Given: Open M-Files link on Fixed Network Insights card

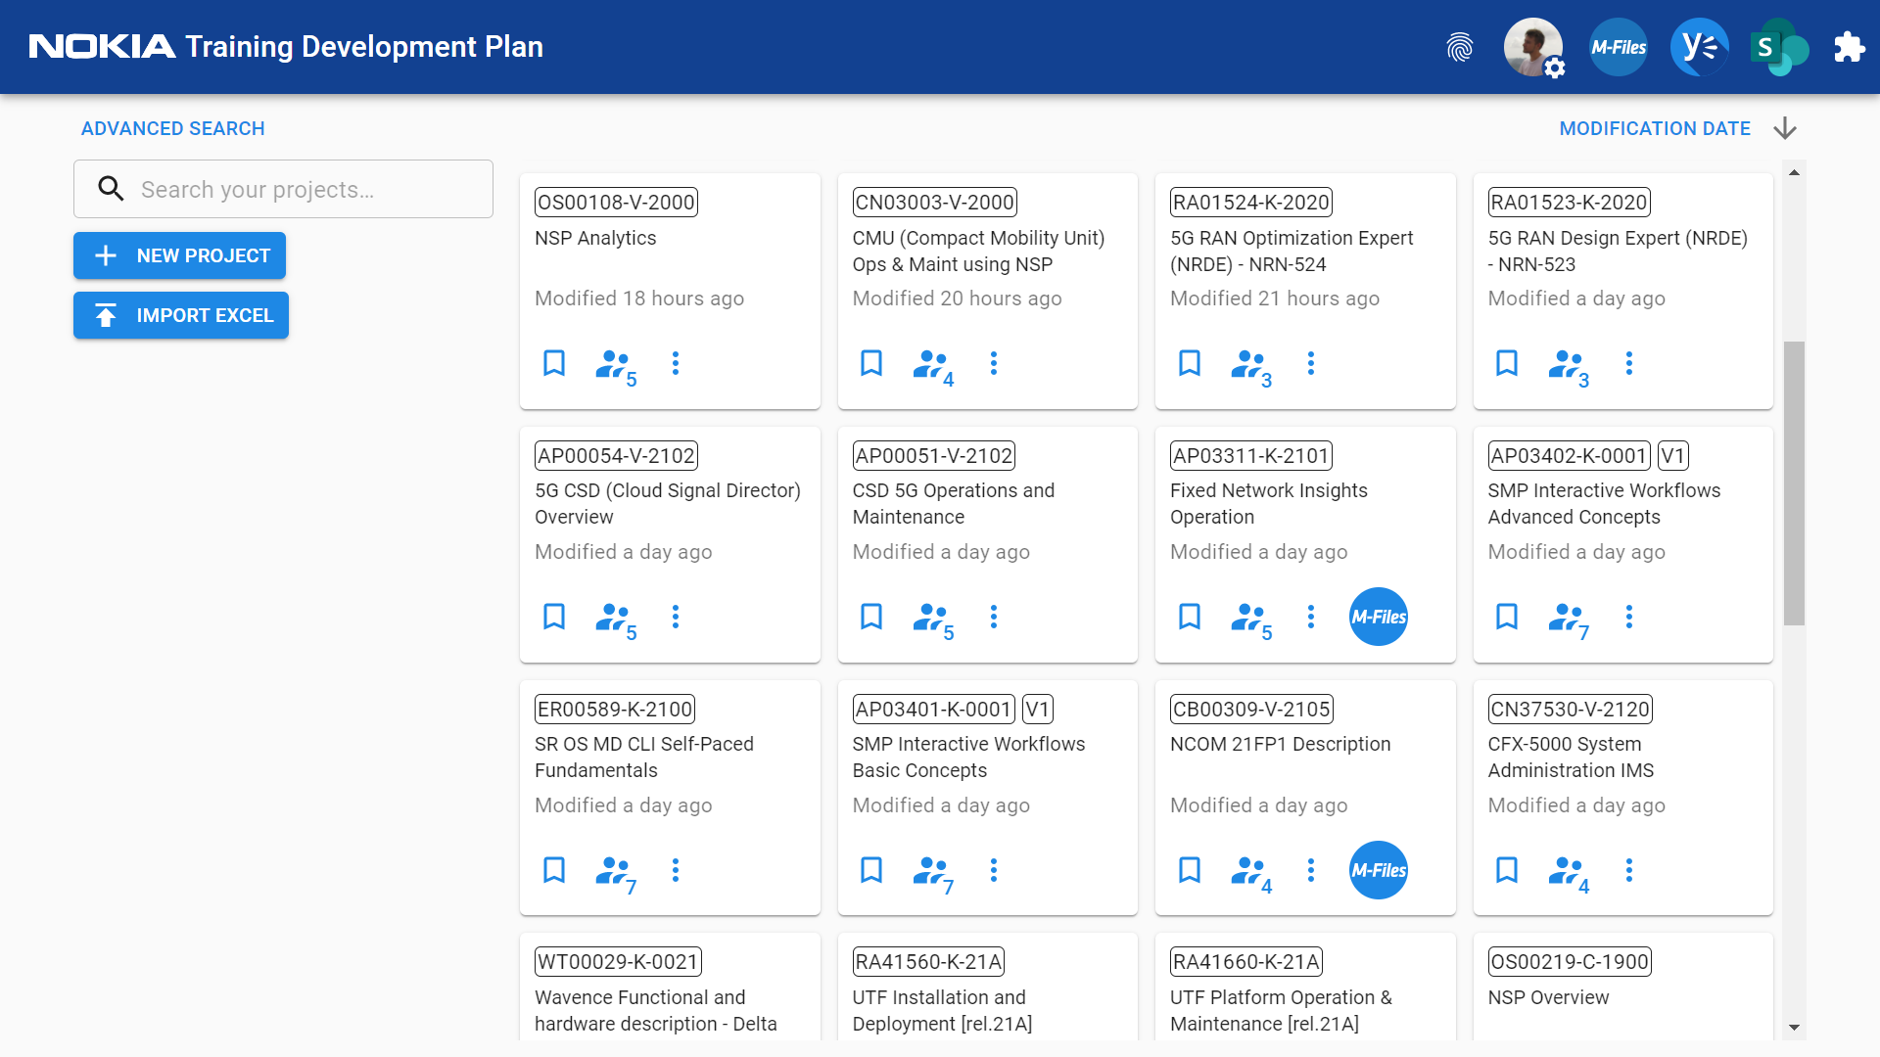Looking at the screenshot, I should click(1379, 617).
